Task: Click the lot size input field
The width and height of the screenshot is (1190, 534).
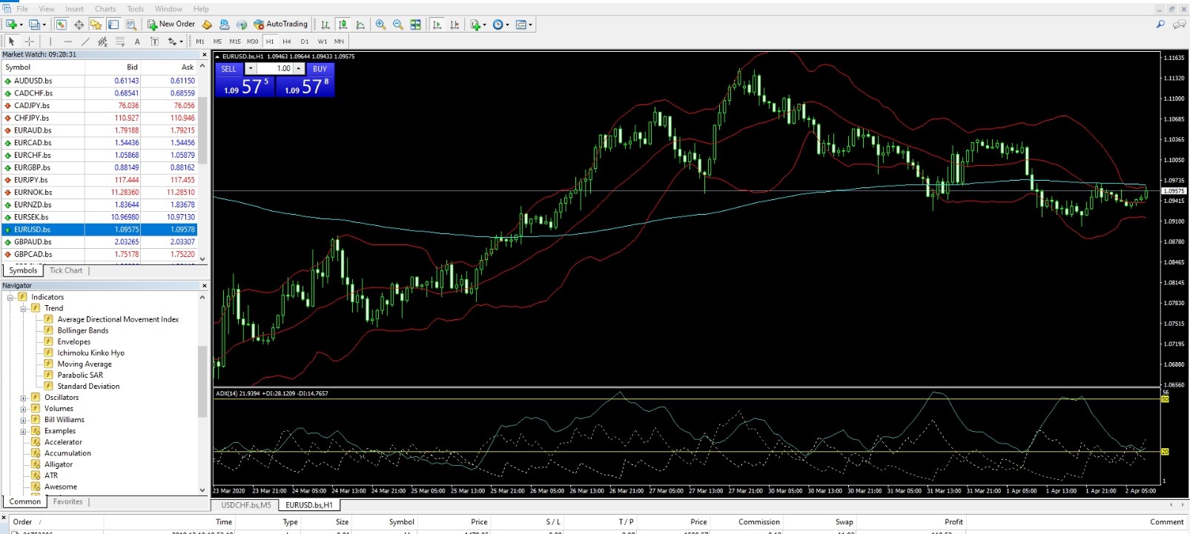Action: (x=274, y=69)
